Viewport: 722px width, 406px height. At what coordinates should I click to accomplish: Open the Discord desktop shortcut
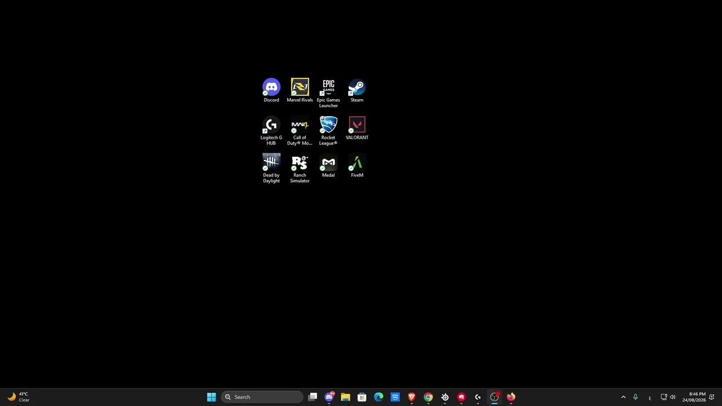click(x=271, y=91)
